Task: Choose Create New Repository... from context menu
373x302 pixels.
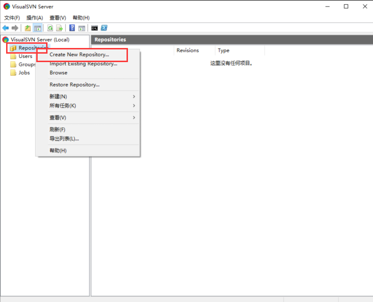Action: pyautogui.click(x=79, y=55)
